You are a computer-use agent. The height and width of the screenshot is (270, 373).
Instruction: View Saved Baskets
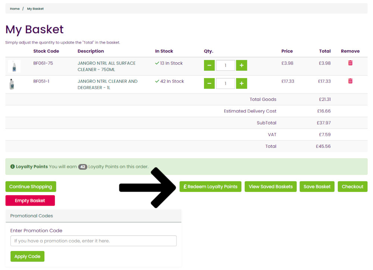[x=270, y=187]
